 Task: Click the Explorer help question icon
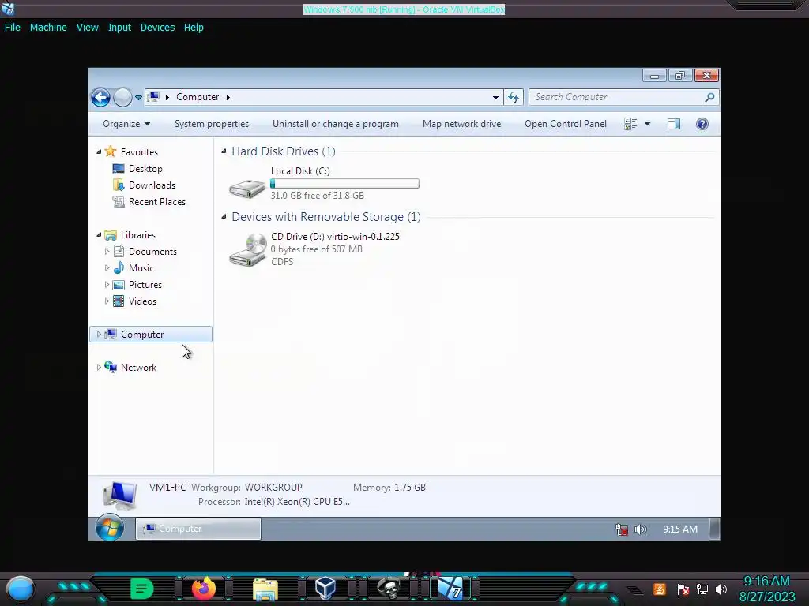coord(702,124)
